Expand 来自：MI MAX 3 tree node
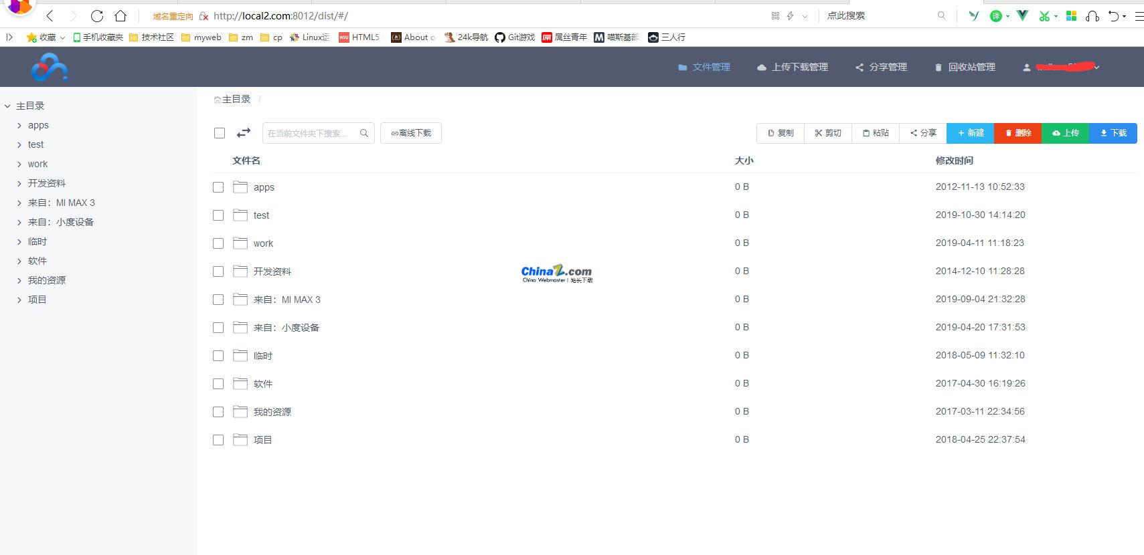The height and width of the screenshot is (555, 1144). (x=19, y=203)
